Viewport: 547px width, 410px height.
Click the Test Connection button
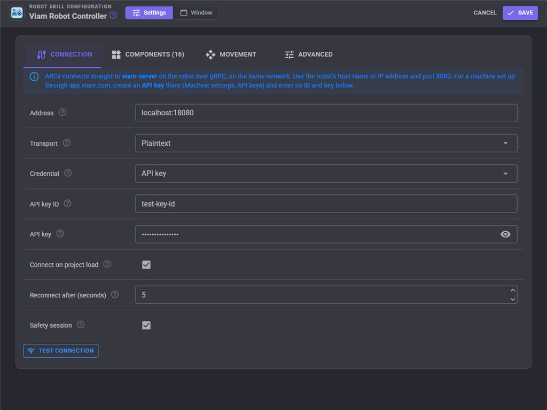click(x=61, y=351)
